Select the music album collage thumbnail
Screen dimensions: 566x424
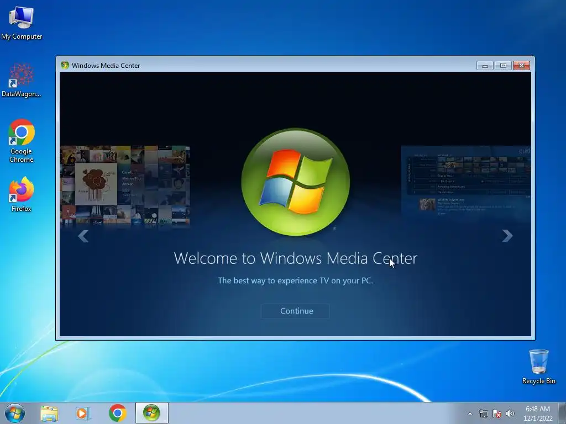pyautogui.click(x=125, y=186)
